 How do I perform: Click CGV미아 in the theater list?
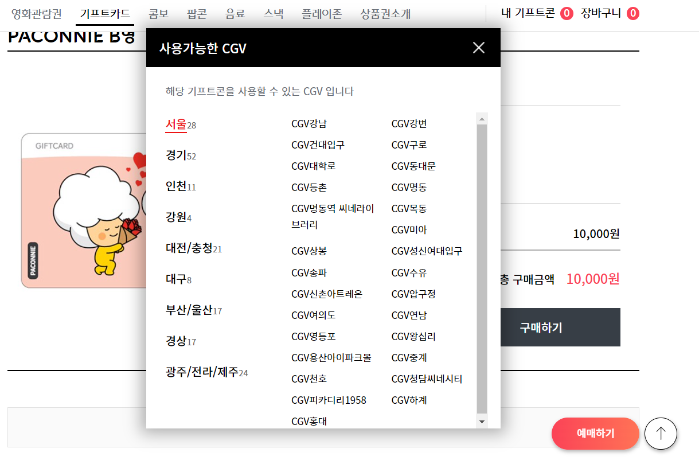click(409, 229)
